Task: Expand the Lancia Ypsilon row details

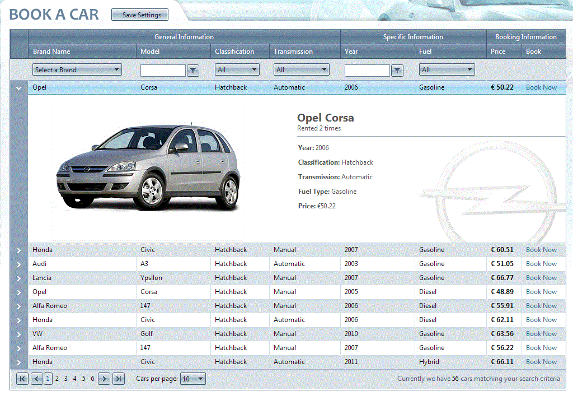Action: 19,278
